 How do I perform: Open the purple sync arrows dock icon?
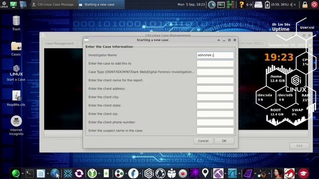click(x=79, y=174)
